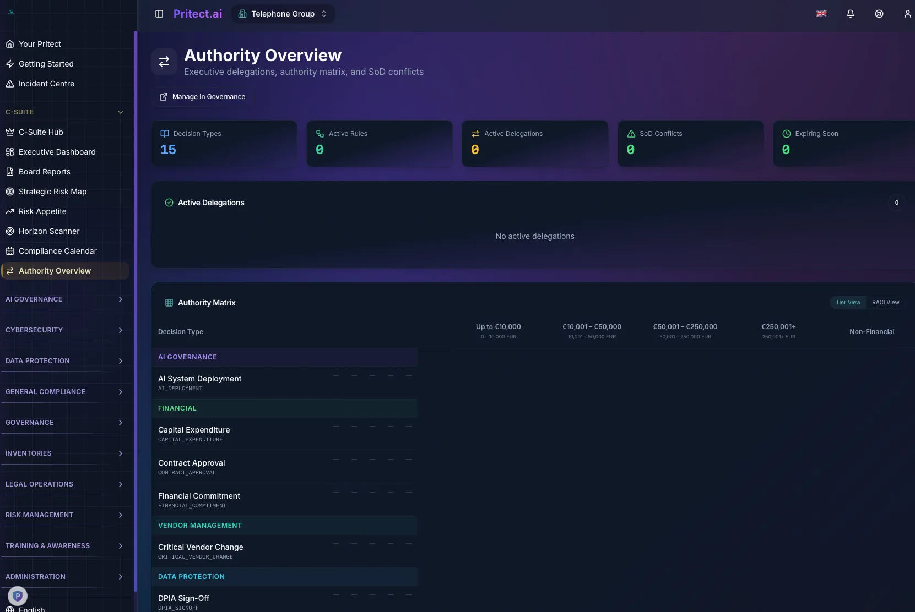Select the AI System Deployment row

(285, 383)
